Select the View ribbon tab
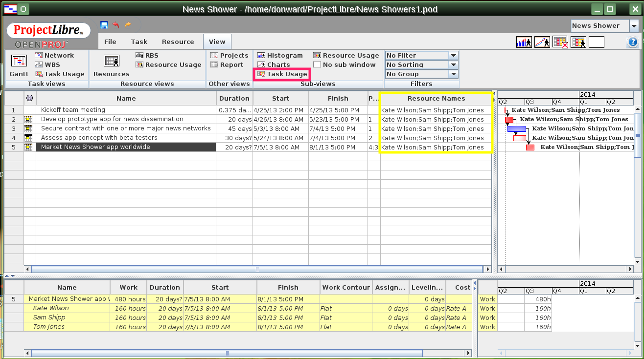The image size is (644, 359). 217,42
